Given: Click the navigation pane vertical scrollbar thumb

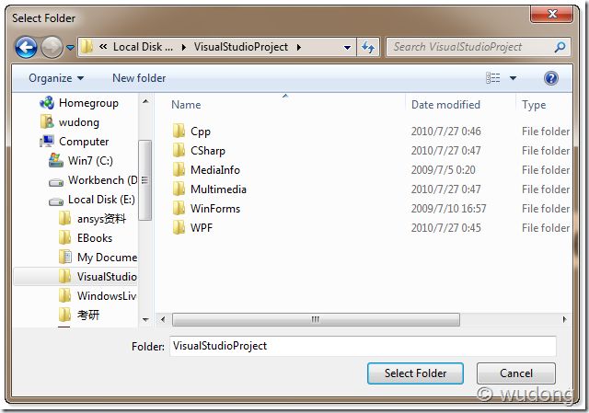Looking at the screenshot, I should (145, 180).
